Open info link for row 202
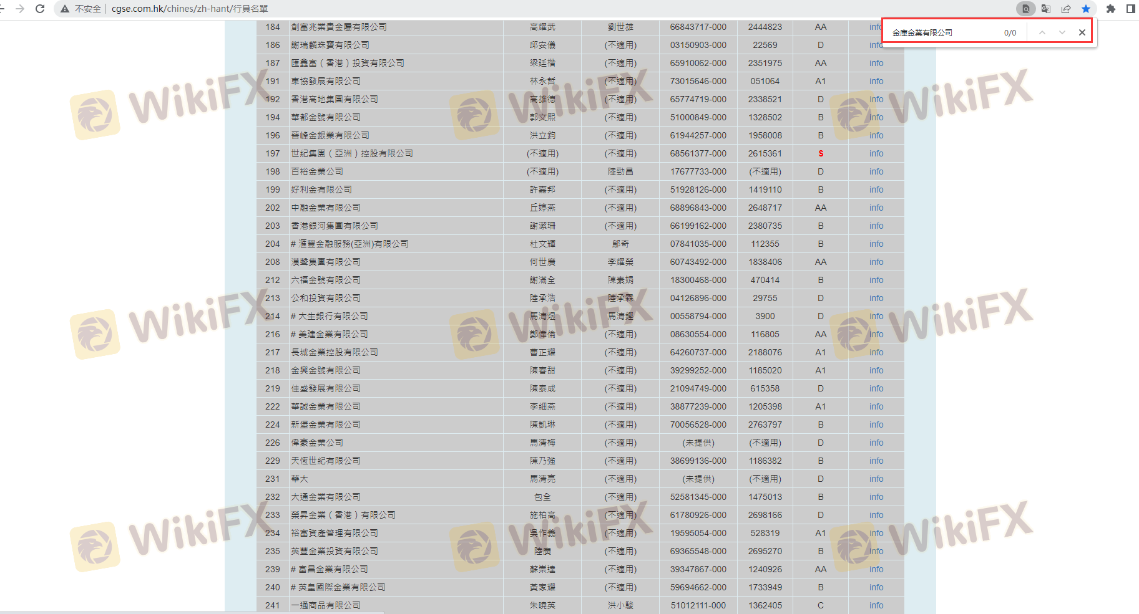1139x614 pixels. tap(876, 208)
